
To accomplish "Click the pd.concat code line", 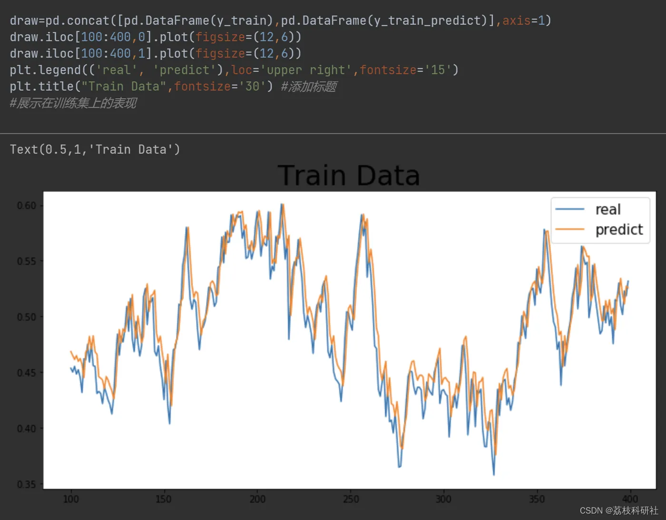I will [x=280, y=20].
